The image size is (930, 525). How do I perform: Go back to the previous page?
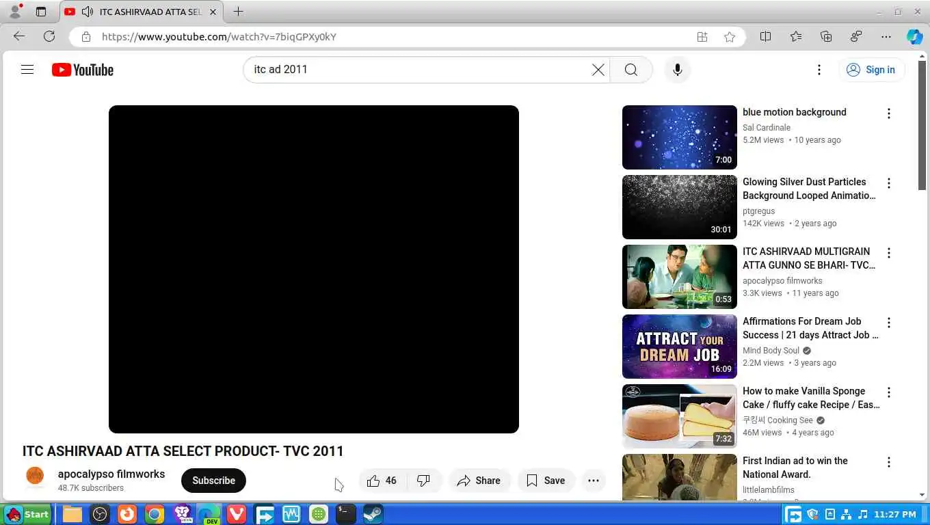click(19, 37)
